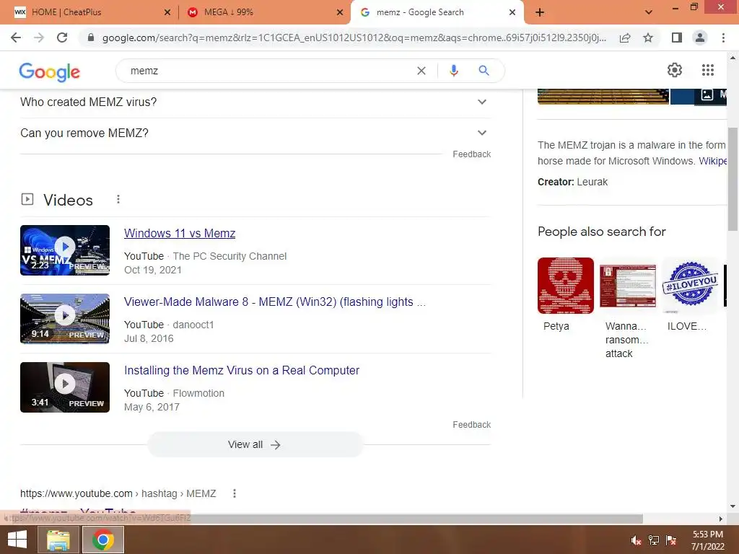Image resolution: width=739 pixels, height=554 pixels.
Task: Click Leurak creator text
Action: point(592,182)
